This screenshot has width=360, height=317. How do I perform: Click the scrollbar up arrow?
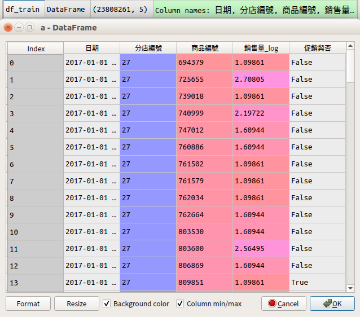(x=350, y=46)
